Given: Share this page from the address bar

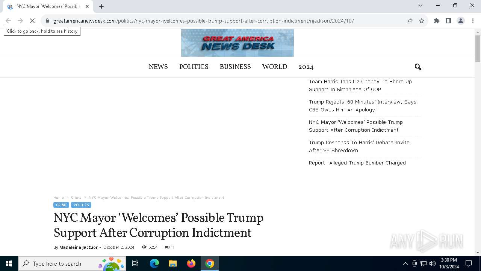Looking at the screenshot, I should pos(410,21).
